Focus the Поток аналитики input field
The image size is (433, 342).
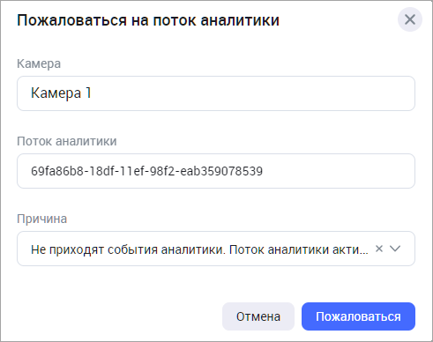pos(216,171)
